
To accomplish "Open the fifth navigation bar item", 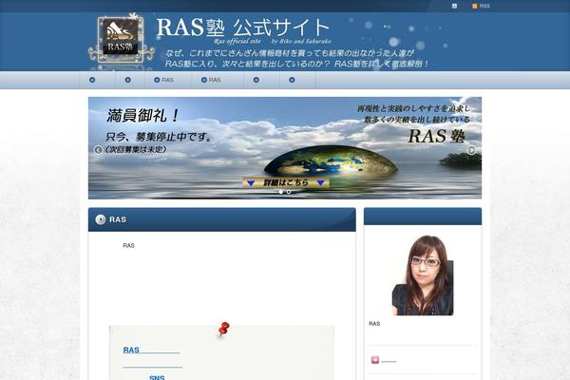I will pos(261,80).
